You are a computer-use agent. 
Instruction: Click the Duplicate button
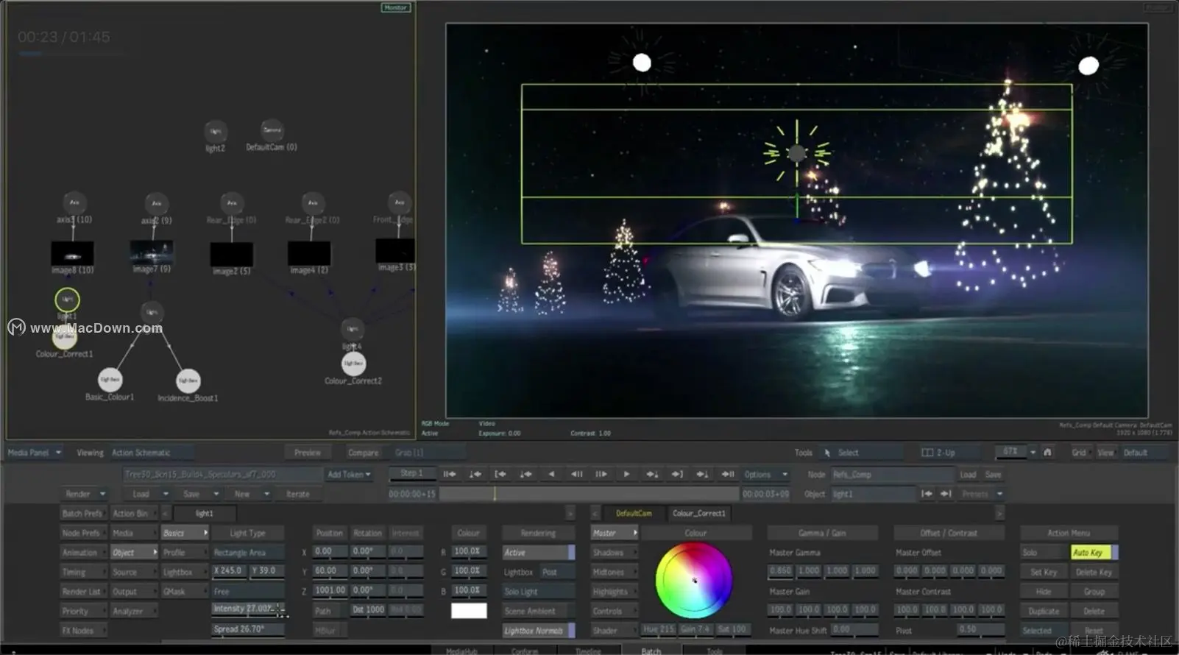tap(1043, 612)
